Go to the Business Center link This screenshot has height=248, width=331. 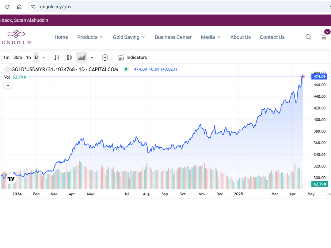(x=173, y=37)
